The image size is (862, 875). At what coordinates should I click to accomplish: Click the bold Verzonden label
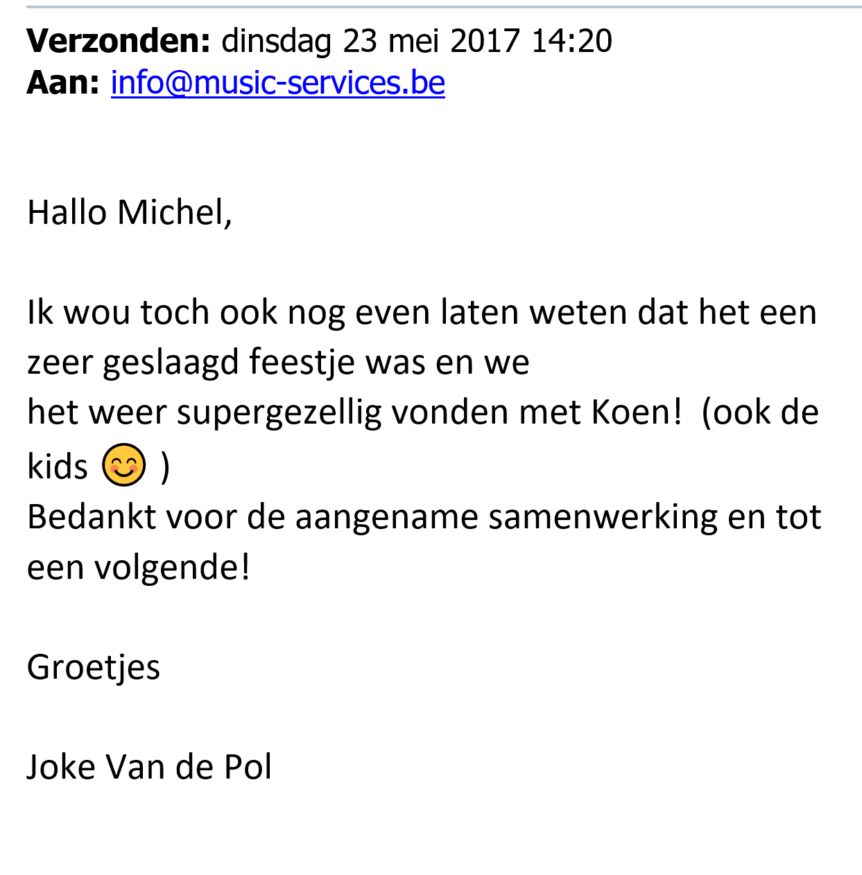point(119,40)
